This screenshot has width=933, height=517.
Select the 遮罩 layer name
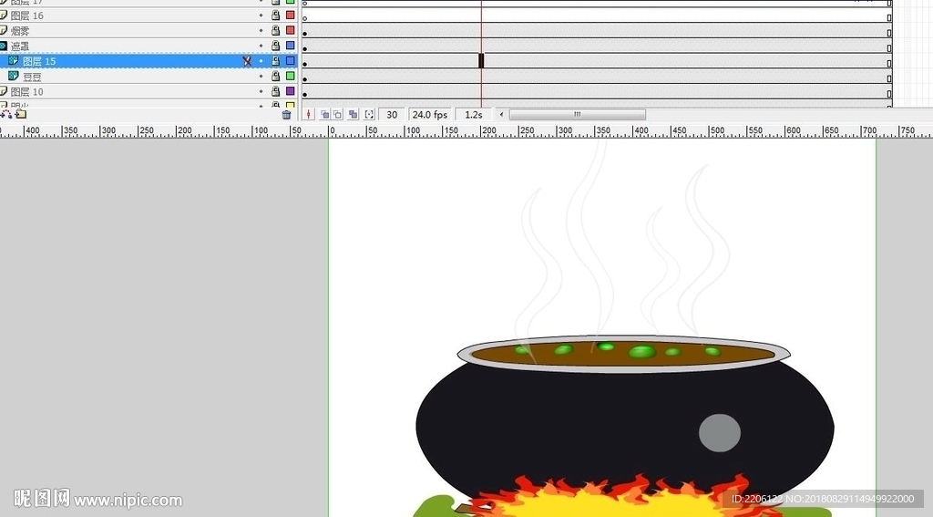click(20, 47)
